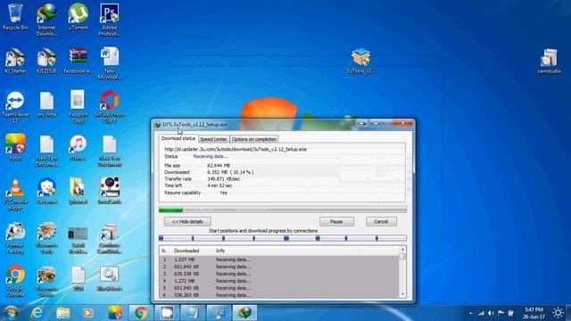The height and width of the screenshot is (321, 571).
Task: Switch to the Download status tab
Action: pos(178,139)
